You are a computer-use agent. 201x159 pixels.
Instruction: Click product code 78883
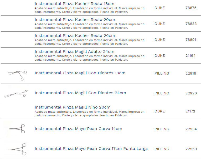pyautogui.click(x=191, y=24)
